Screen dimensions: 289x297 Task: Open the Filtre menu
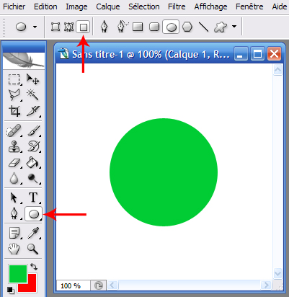pos(177,6)
